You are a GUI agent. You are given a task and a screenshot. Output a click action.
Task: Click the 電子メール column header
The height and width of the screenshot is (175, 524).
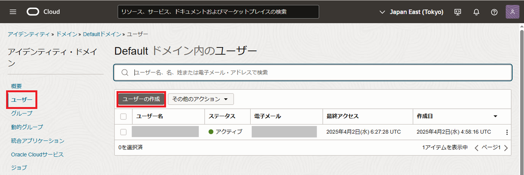pos(268,116)
